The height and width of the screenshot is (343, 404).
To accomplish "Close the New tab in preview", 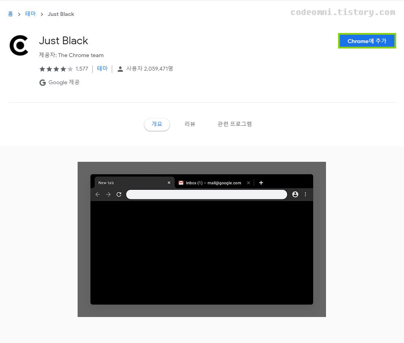I will point(169,183).
